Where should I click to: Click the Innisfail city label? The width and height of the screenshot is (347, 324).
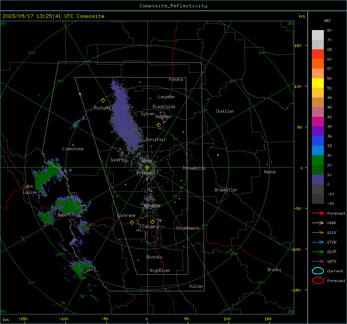[x=155, y=139]
